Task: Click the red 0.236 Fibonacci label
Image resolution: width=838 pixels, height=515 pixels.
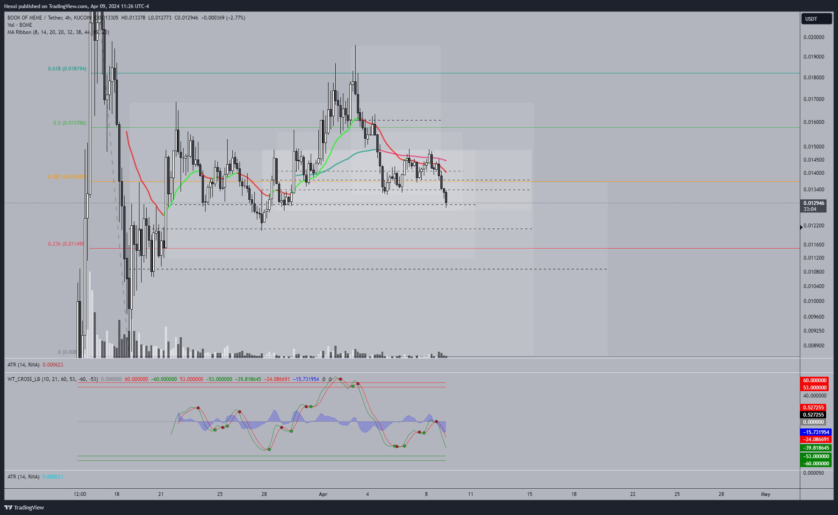Action: coord(66,244)
